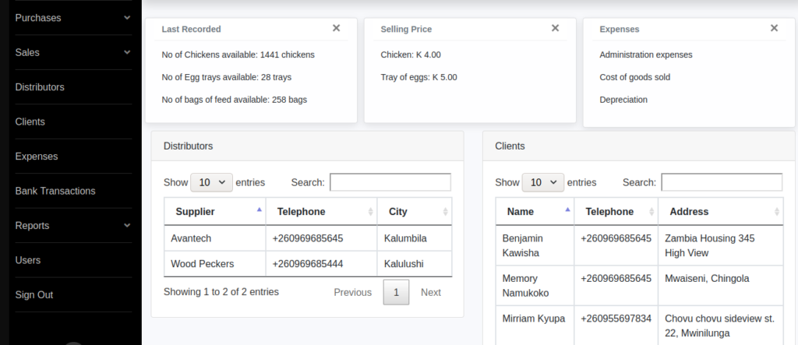Dismiss the Expenses card

(x=774, y=28)
